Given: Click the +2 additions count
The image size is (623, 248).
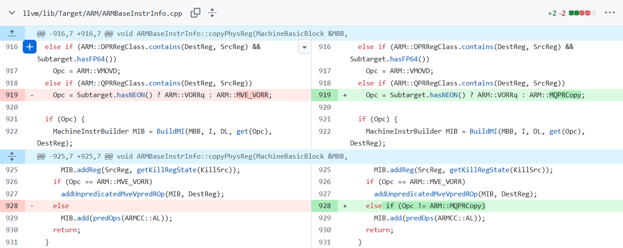Looking at the screenshot, I should coord(552,13).
